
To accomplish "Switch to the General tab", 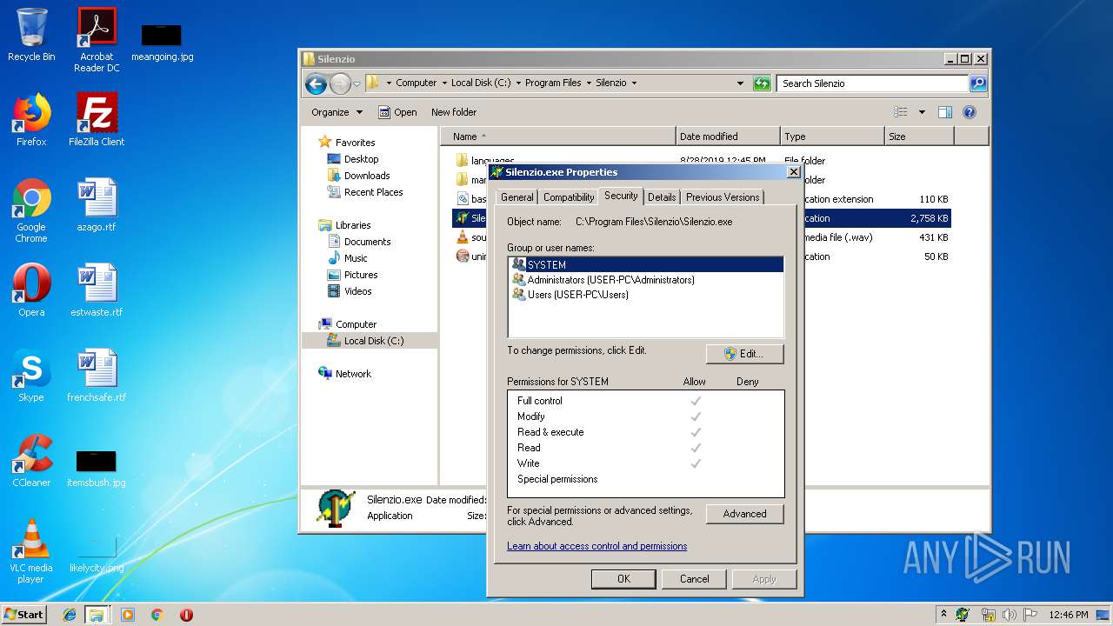I will coord(517,197).
